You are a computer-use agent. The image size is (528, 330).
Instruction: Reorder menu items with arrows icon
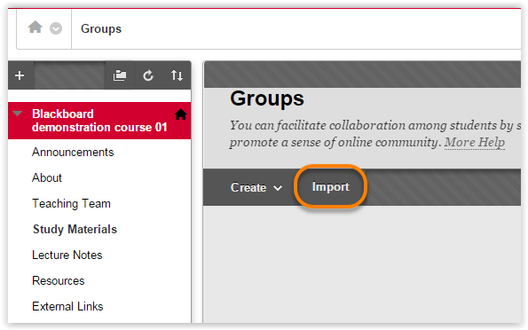177,75
